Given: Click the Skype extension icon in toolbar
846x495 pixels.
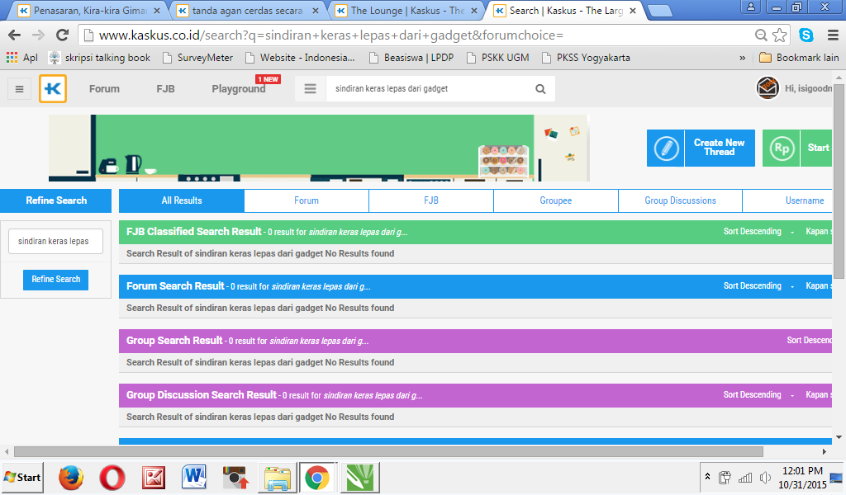Looking at the screenshot, I should coord(806,35).
